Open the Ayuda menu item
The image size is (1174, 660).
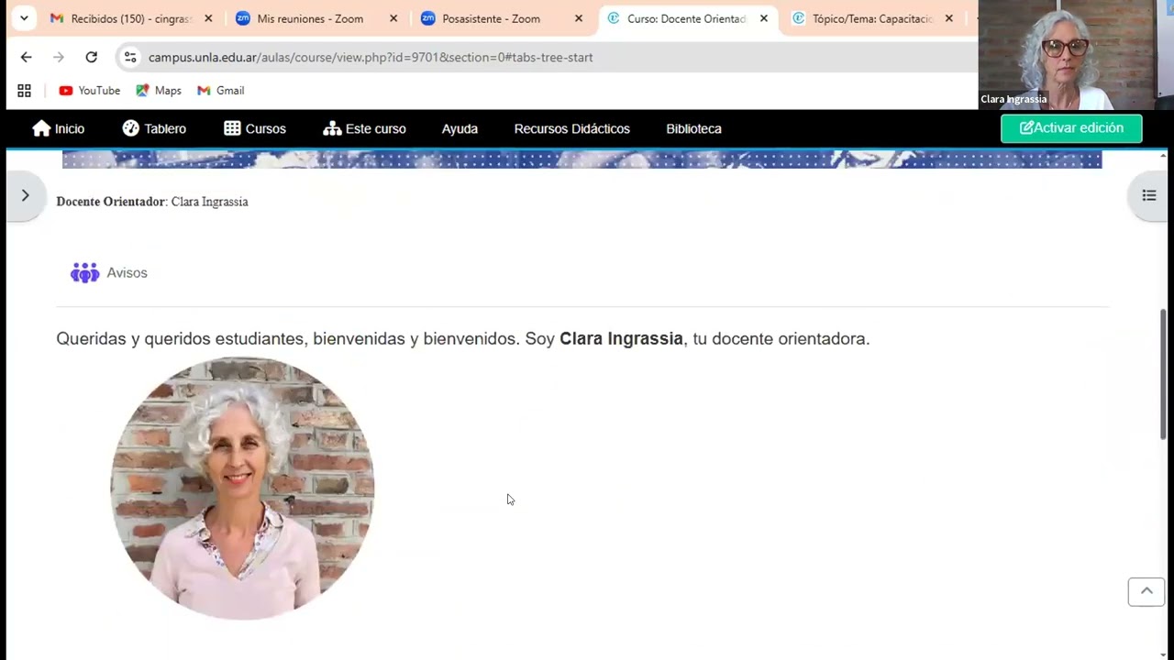(460, 128)
